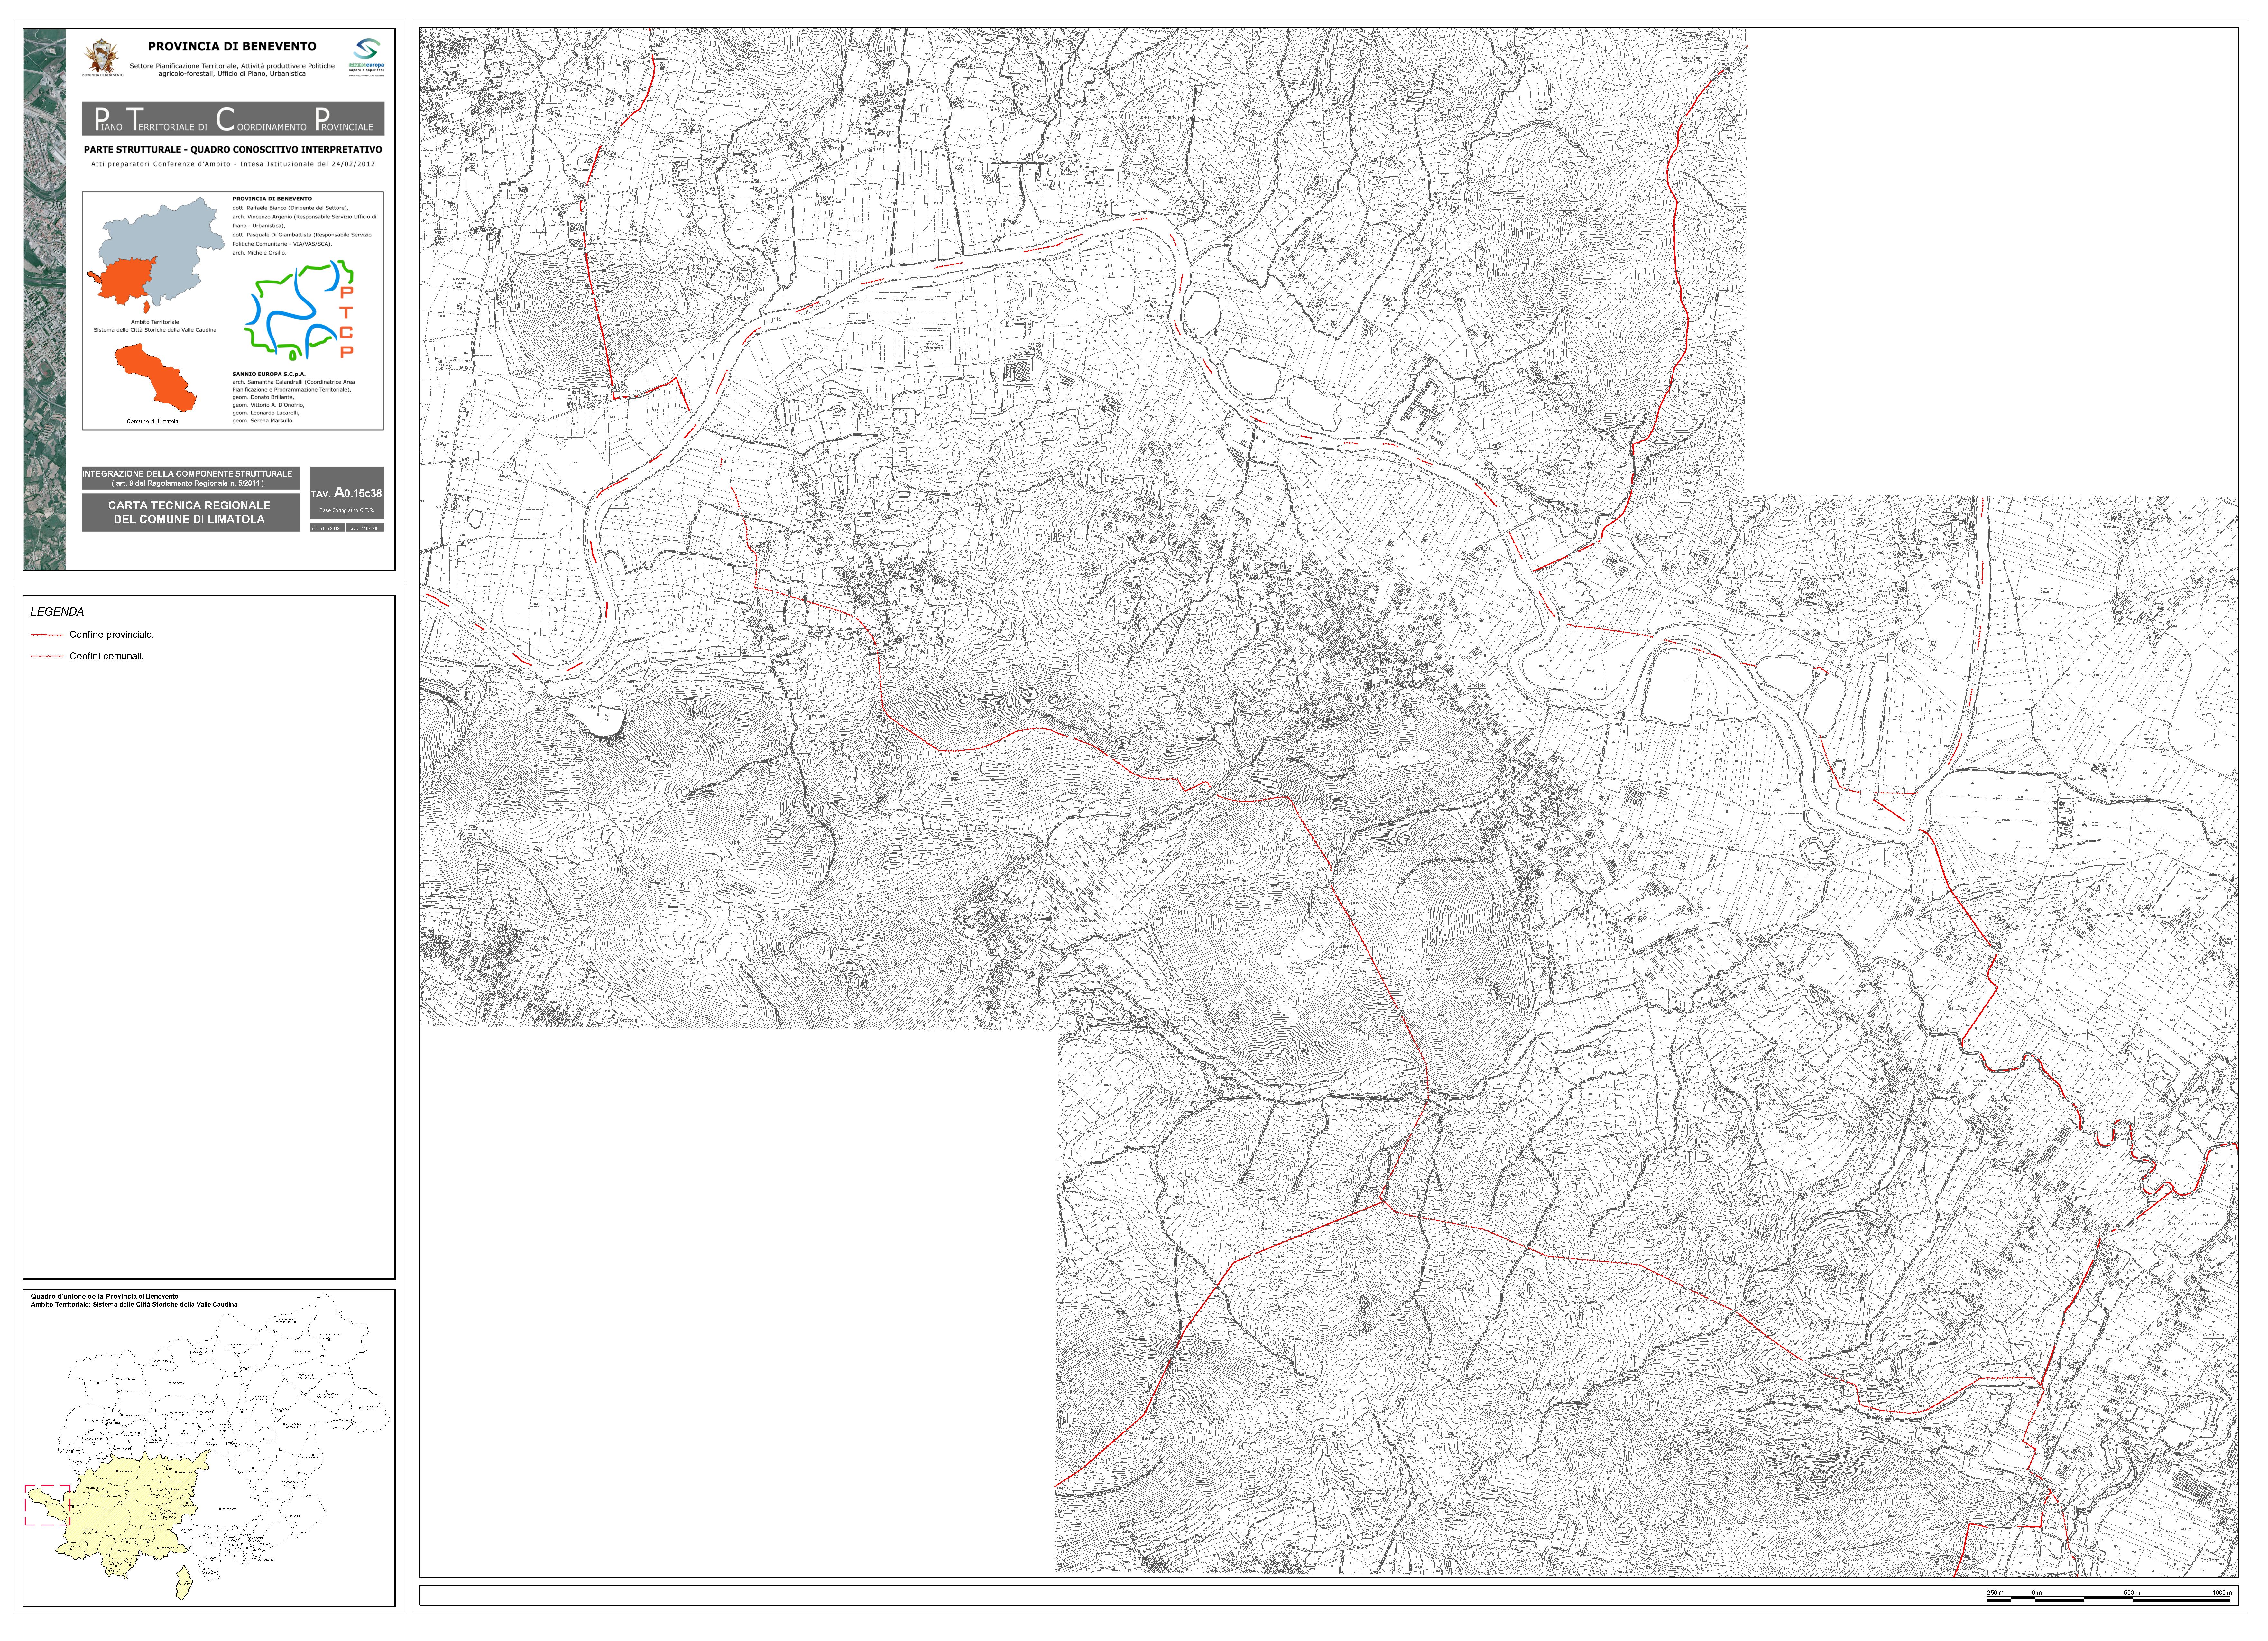The width and height of the screenshot is (2268, 1641).
Task: Click 'INTEGRAZIONE DELLA COMPONENTE STRUTTURALE' box
Action: pyautogui.click(x=191, y=478)
